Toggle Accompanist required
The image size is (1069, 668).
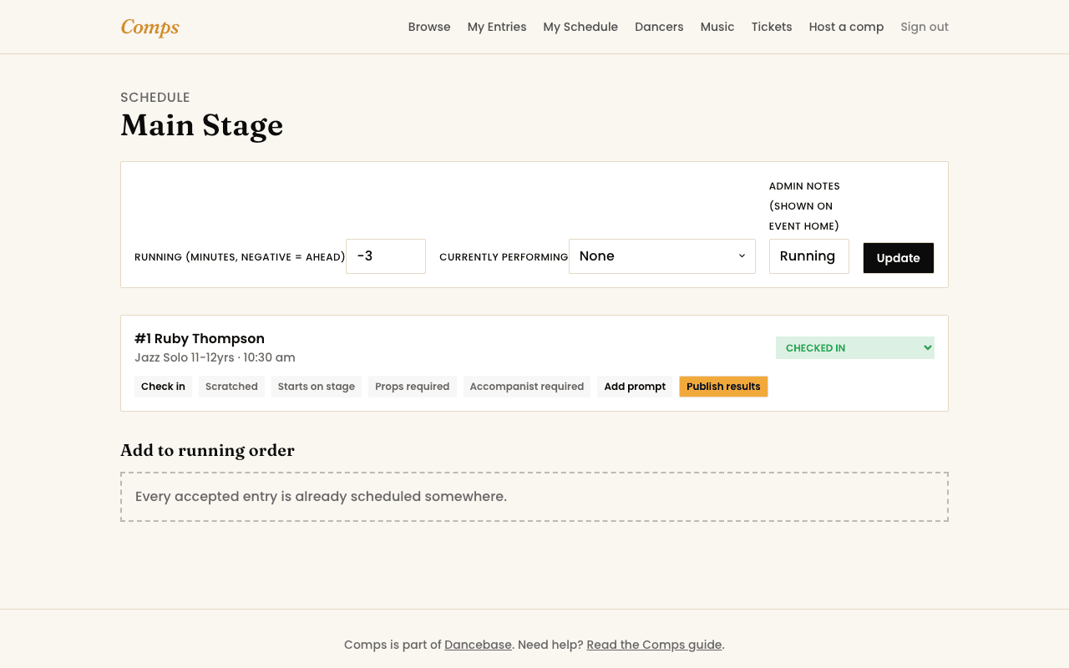pos(527,387)
